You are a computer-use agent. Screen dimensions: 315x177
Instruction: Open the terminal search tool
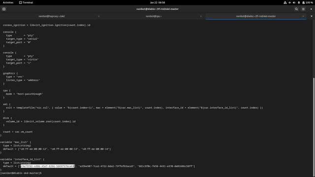[x=296, y=9]
